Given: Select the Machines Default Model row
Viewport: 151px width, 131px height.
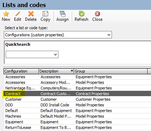Looking at the screenshot, I should pos(77,116).
